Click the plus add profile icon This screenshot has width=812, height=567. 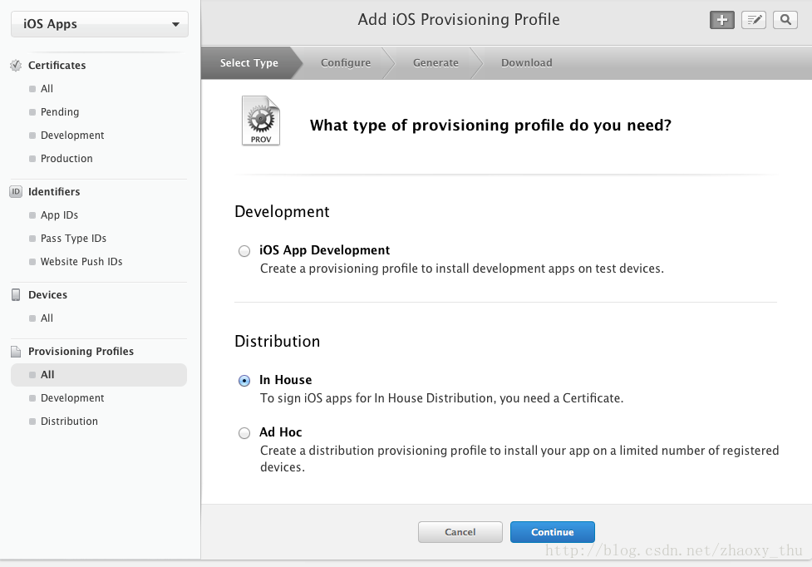pyautogui.click(x=722, y=20)
